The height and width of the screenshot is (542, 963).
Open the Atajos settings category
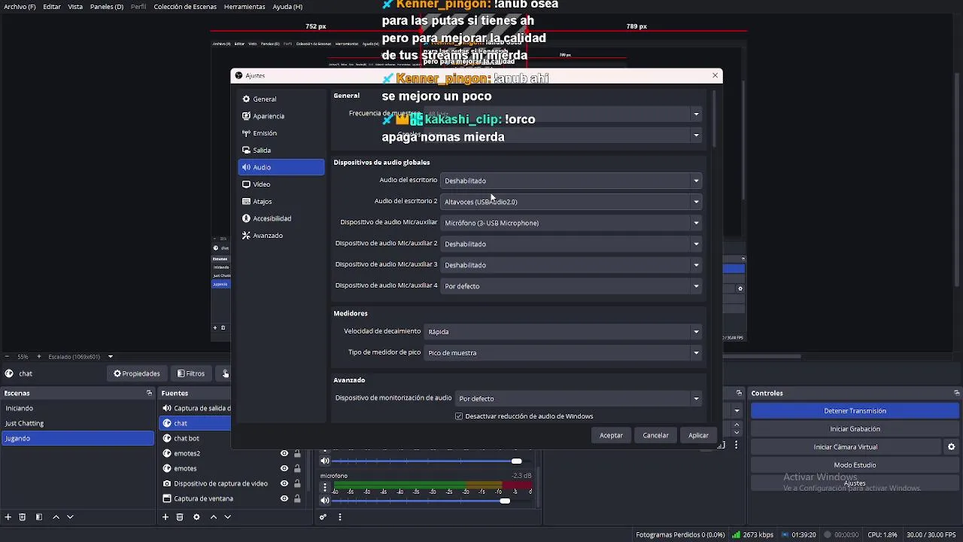[281, 201]
